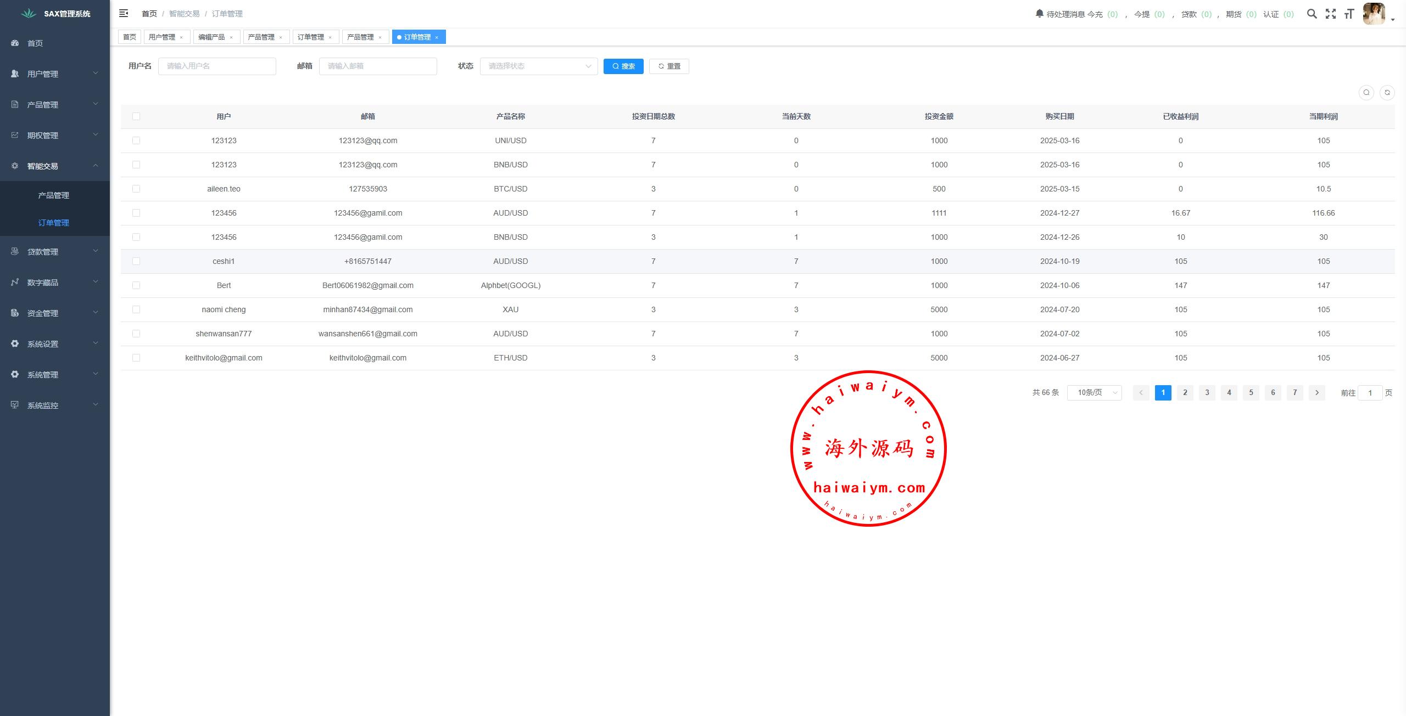Viewport: 1406px width, 716px height.
Task: Click the blue 搜索 button
Action: click(x=623, y=66)
